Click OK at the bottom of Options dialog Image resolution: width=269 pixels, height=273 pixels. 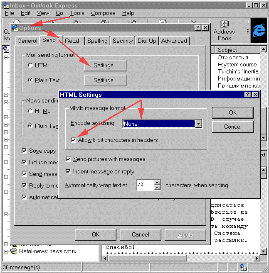pos(96,234)
